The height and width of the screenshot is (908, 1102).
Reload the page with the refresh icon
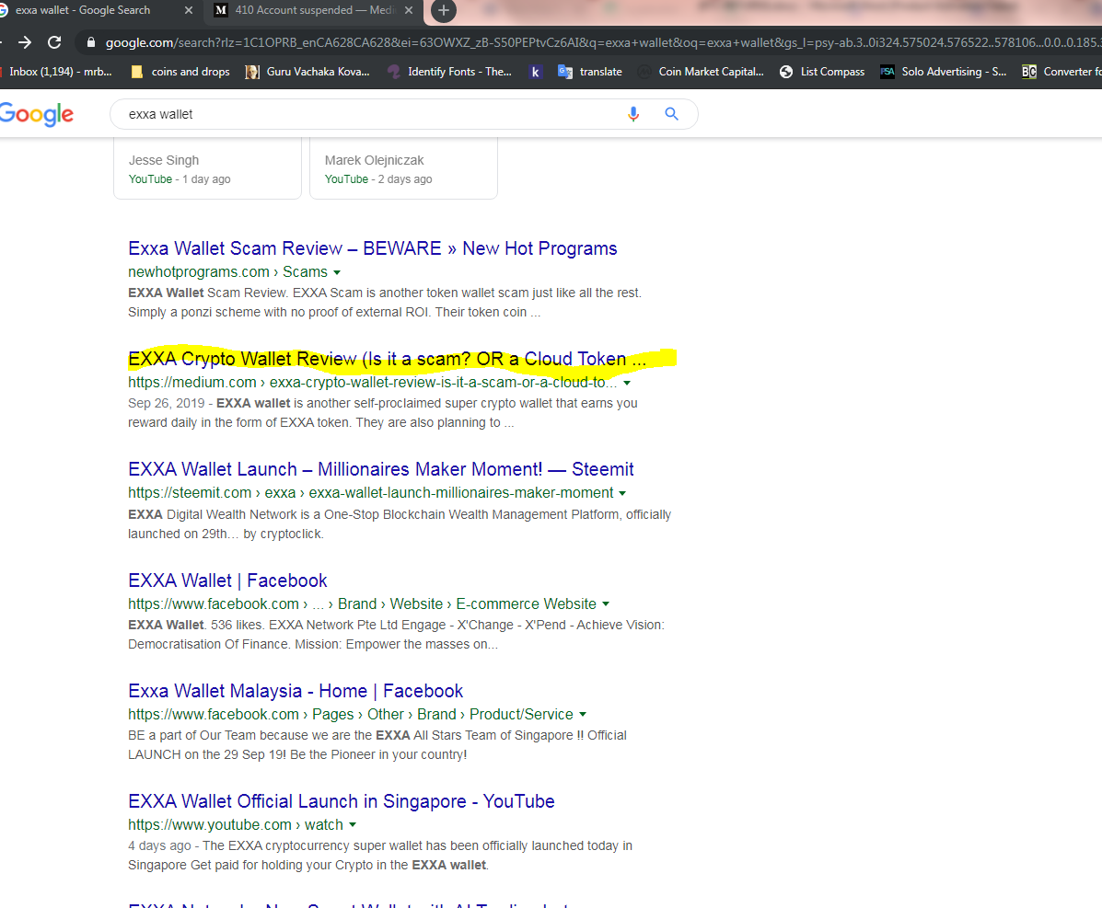[54, 43]
